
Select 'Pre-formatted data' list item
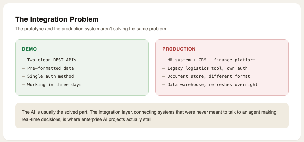pos(51,68)
